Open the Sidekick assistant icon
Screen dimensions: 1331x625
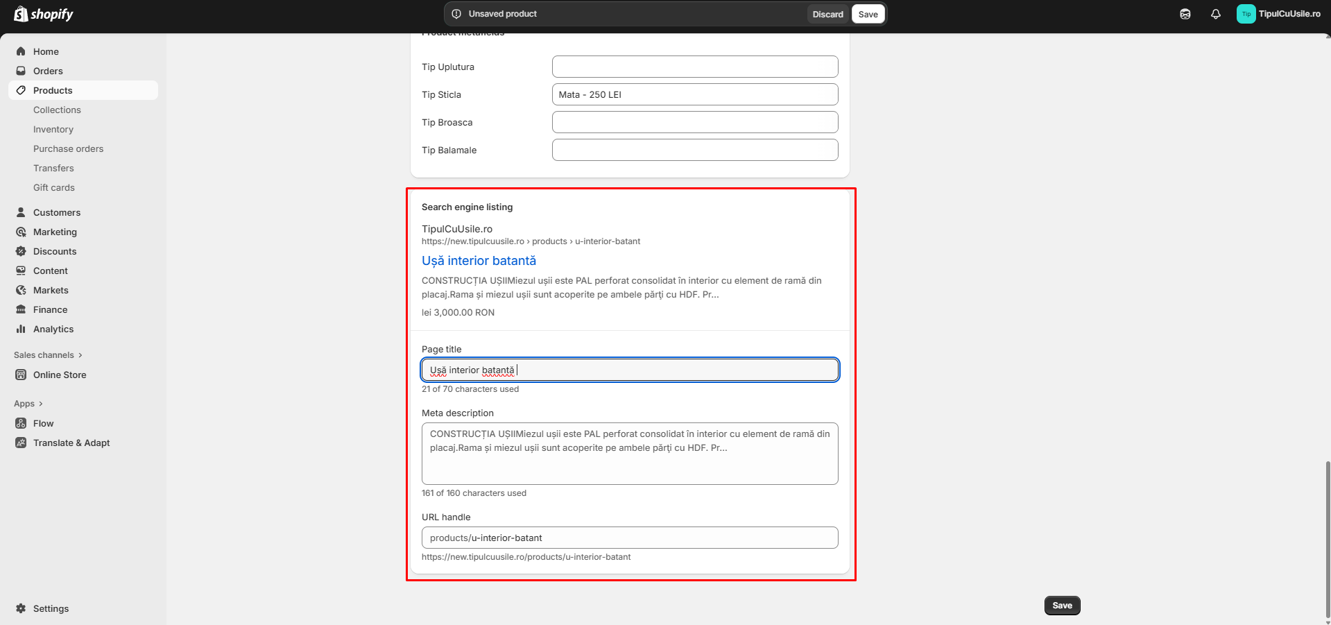[1185, 14]
